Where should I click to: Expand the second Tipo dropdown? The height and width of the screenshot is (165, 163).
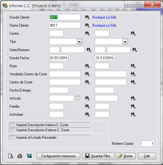point(125,42)
